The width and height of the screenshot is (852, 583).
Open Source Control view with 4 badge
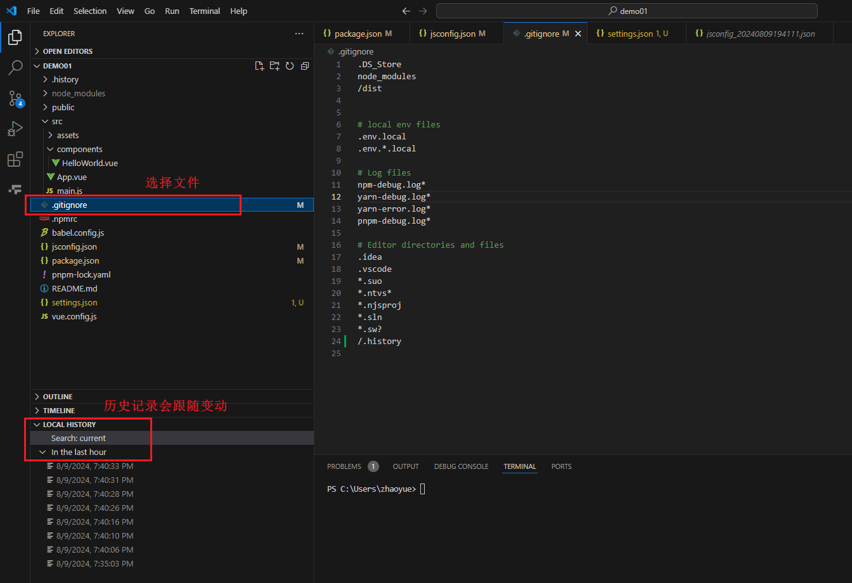click(15, 98)
